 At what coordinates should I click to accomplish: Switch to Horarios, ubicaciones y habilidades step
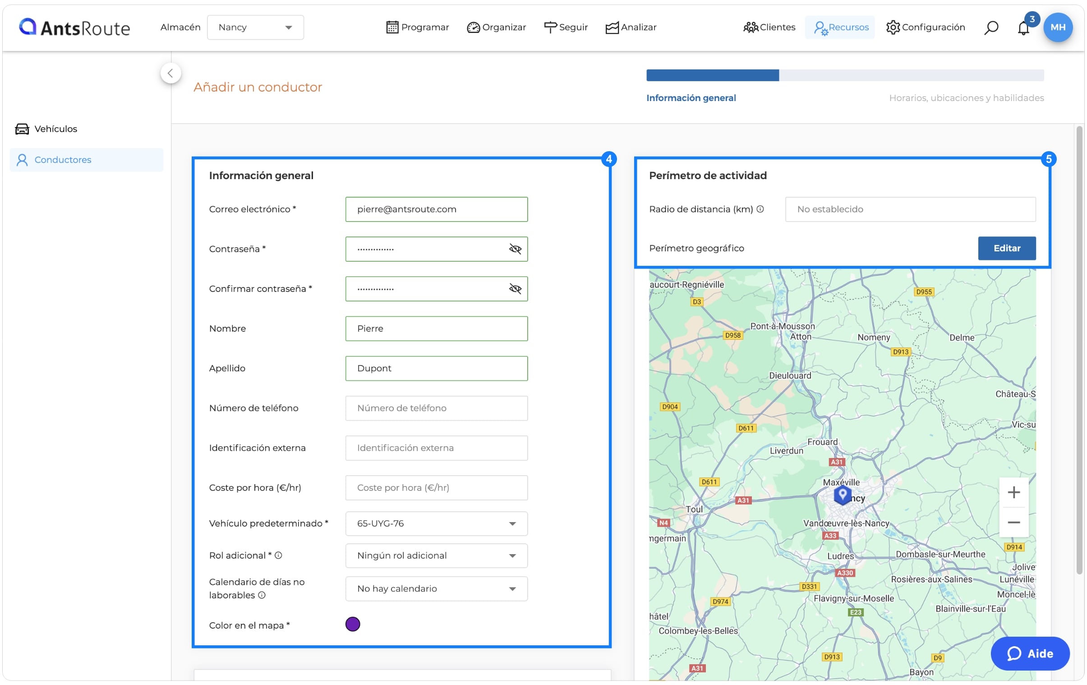point(966,98)
